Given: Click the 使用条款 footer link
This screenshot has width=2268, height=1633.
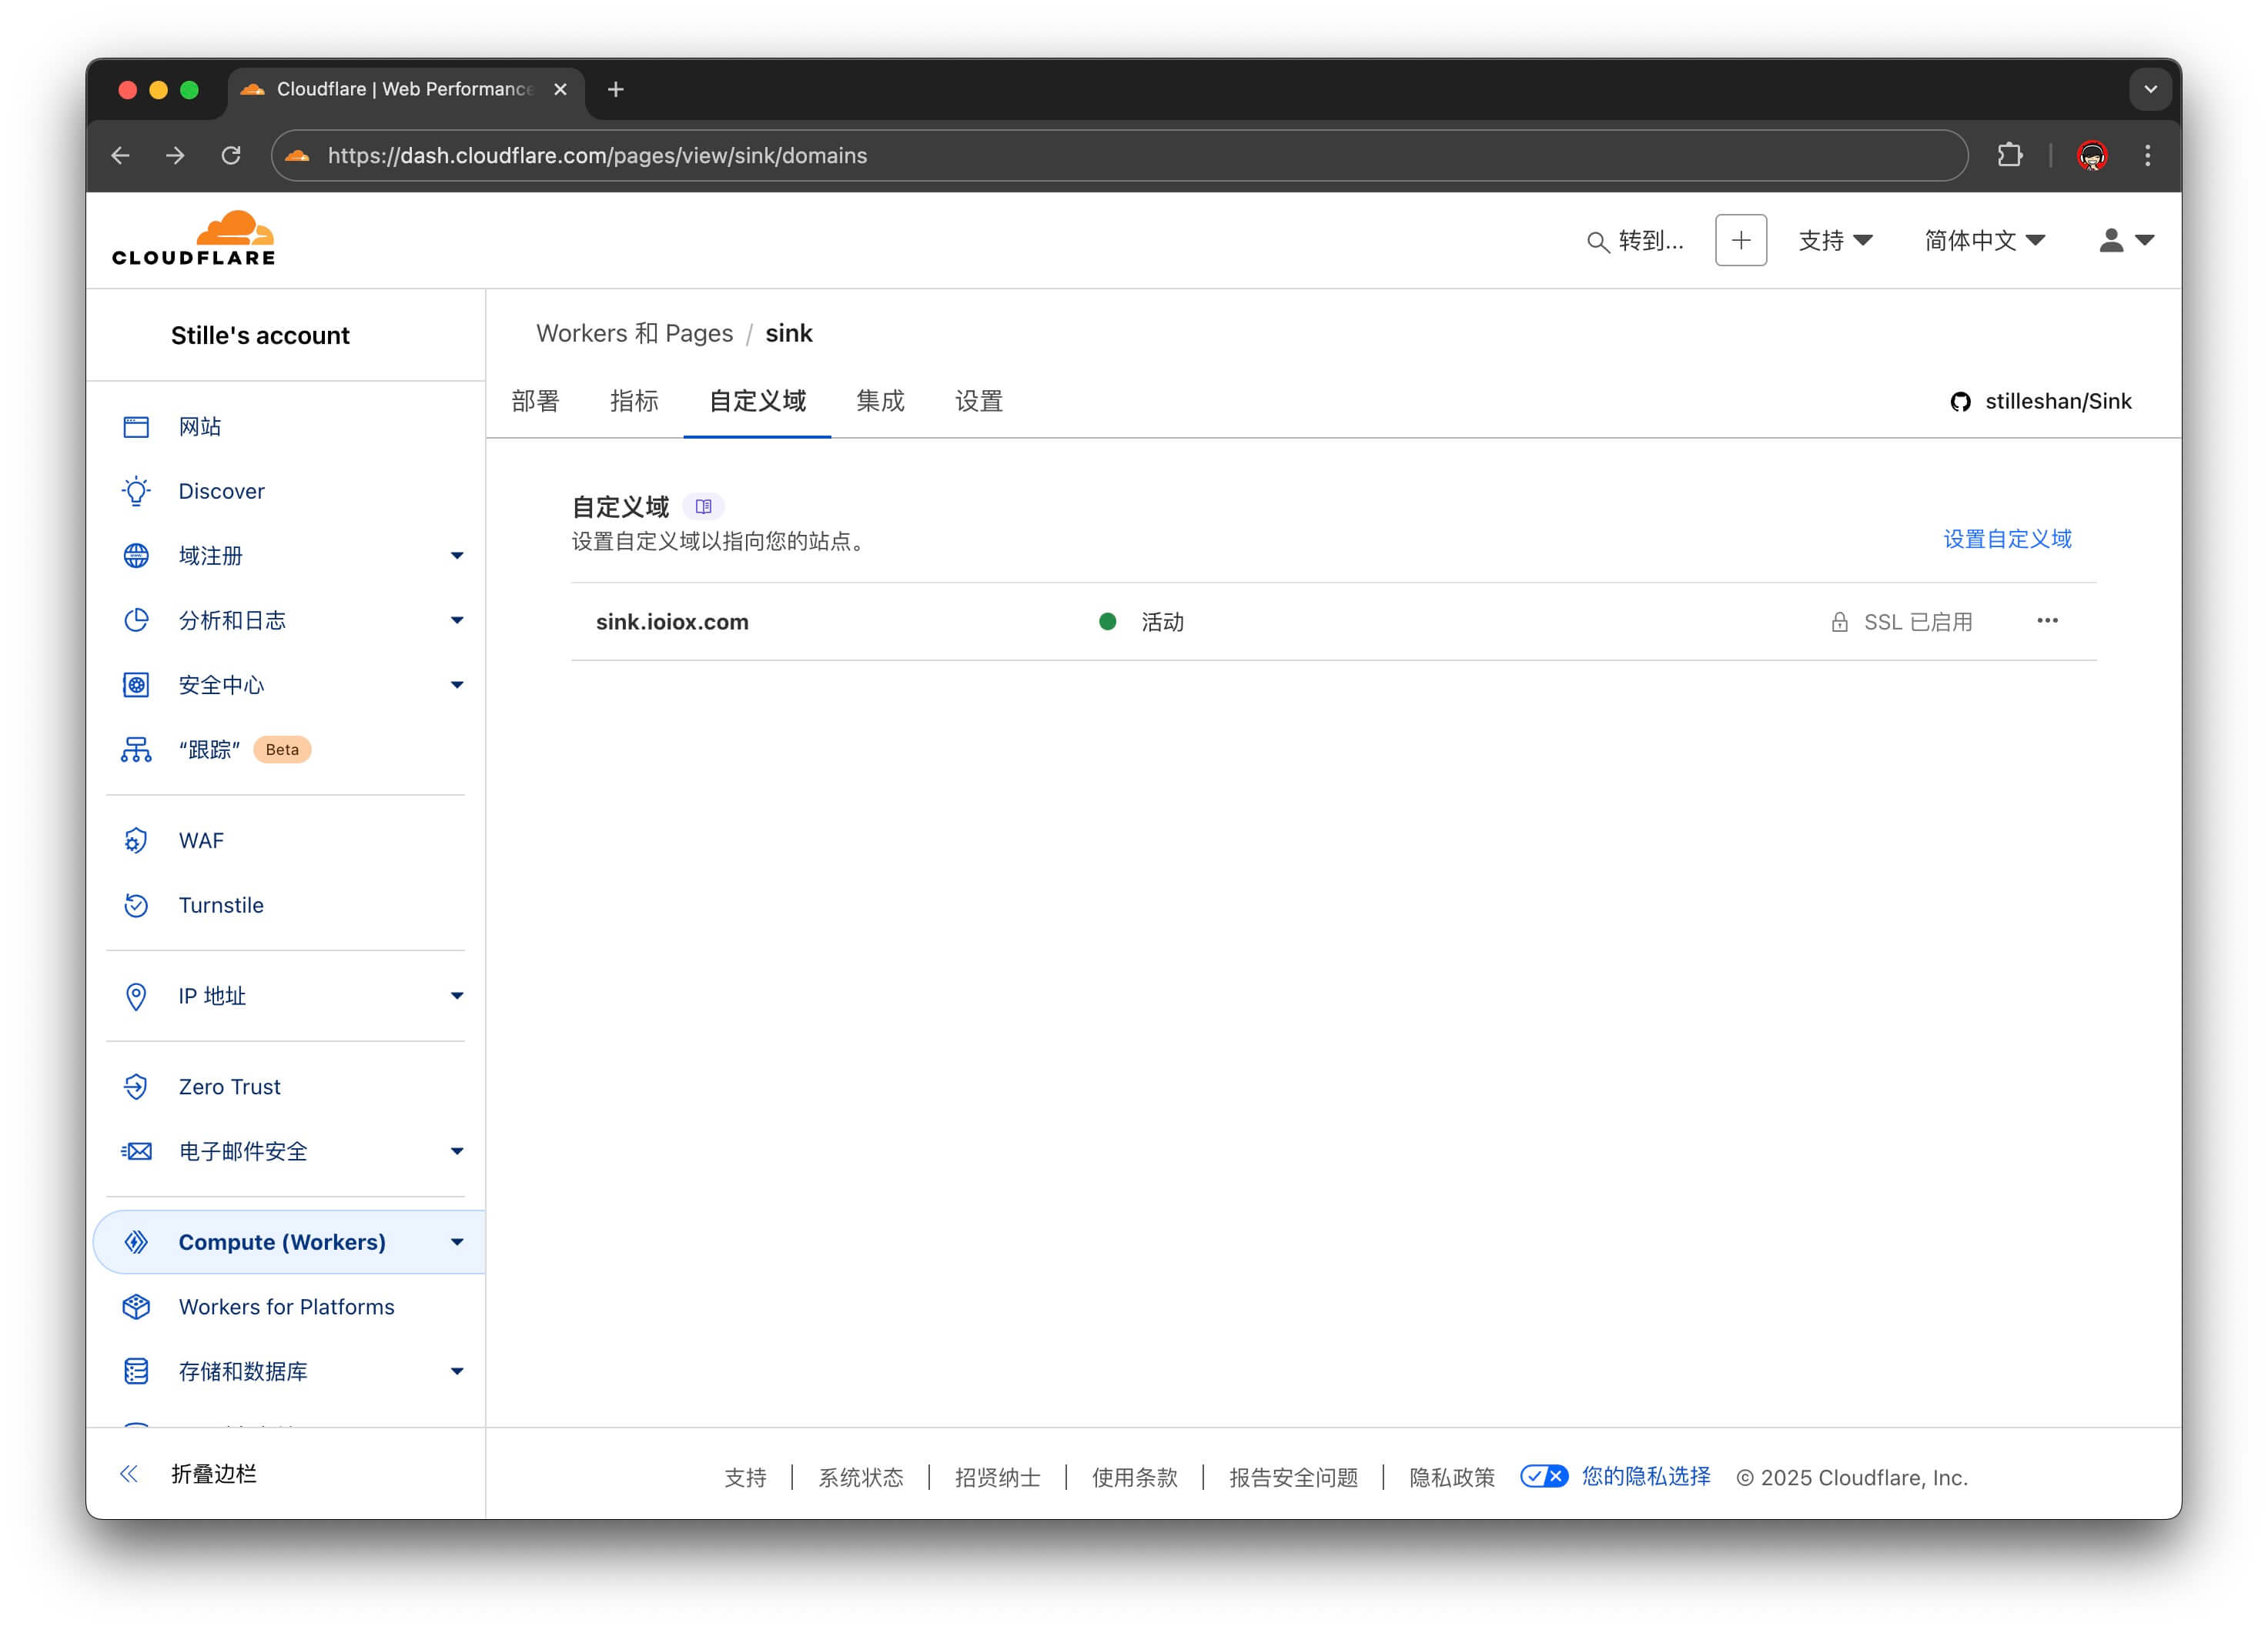Looking at the screenshot, I should [x=1135, y=1477].
